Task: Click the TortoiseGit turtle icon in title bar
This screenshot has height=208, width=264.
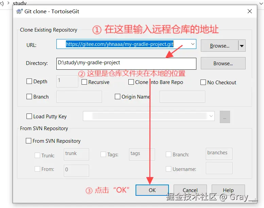Action: click(x=19, y=11)
